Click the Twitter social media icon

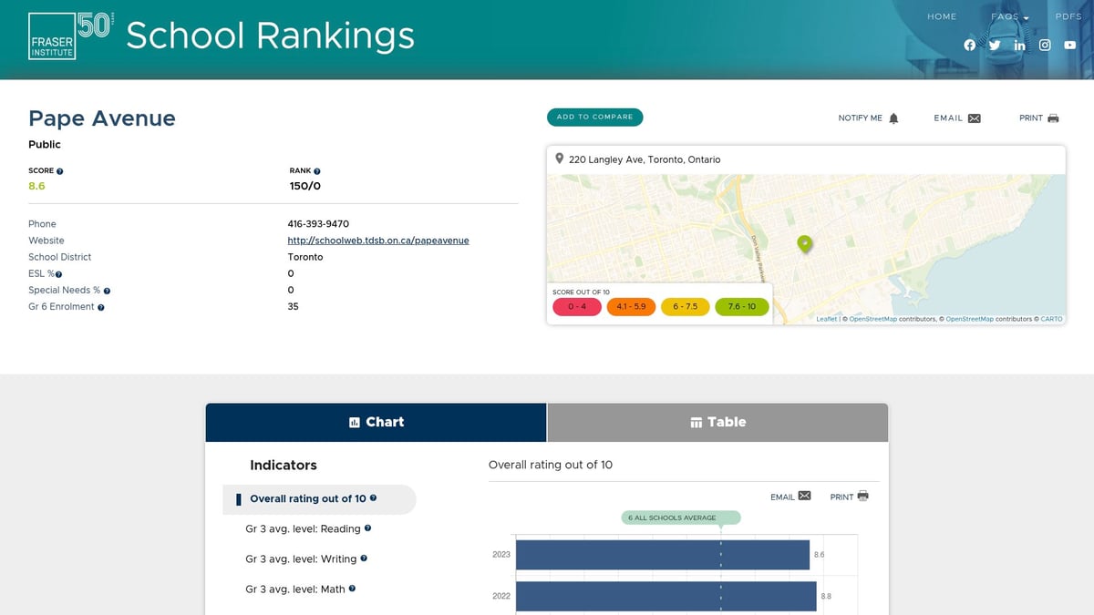(995, 45)
